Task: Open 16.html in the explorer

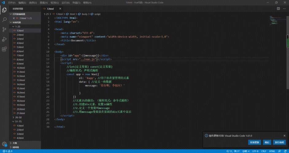Action: click(21, 92)
